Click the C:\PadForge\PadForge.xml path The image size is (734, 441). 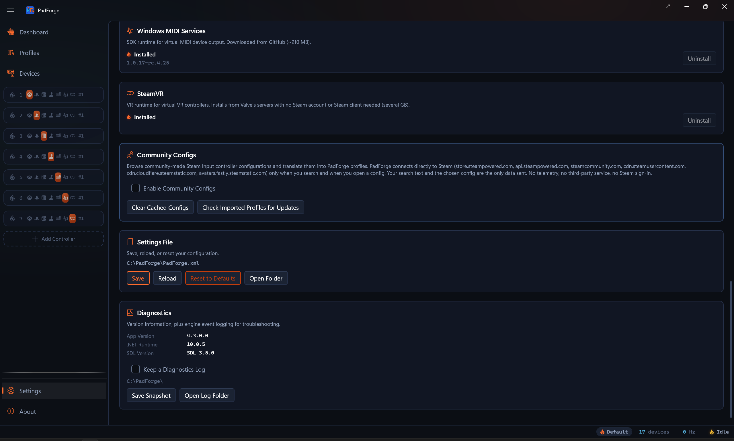[163, 263]
